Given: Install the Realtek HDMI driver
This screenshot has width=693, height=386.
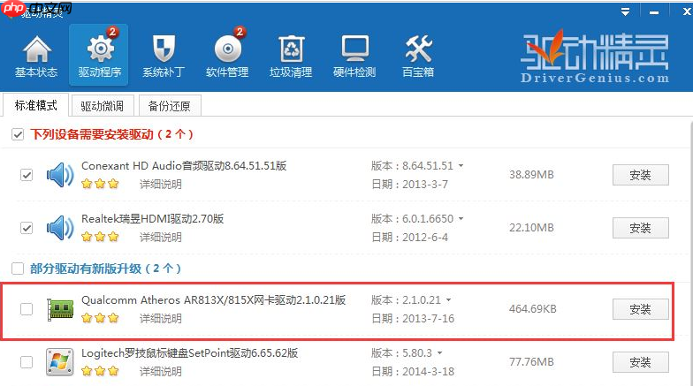Looking at the screenshot, I should (640, 228).
